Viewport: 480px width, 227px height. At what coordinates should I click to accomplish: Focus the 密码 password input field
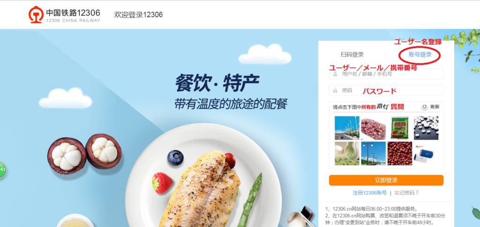tap(386, 90)
